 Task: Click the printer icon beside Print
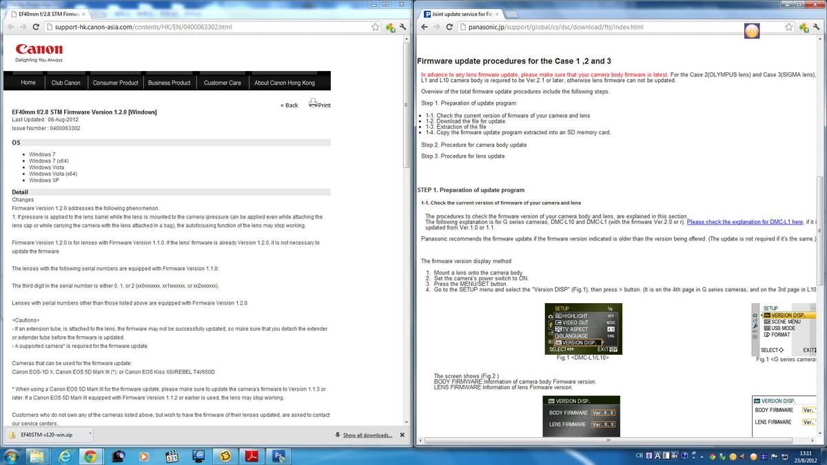313,103
